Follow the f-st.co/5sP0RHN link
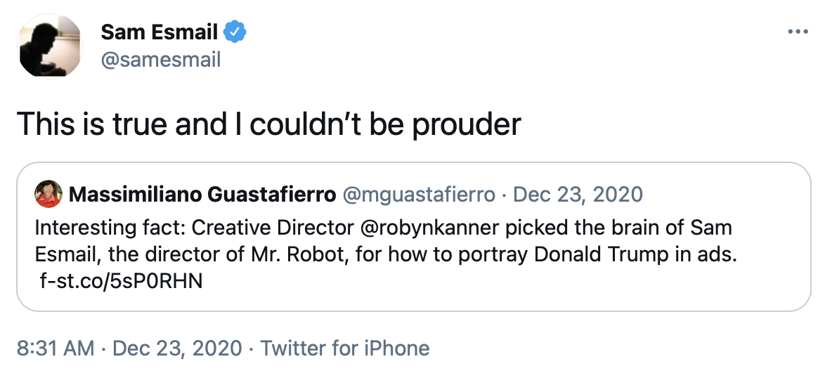Viewport: 825px width, 378px height. coord(122,282)
